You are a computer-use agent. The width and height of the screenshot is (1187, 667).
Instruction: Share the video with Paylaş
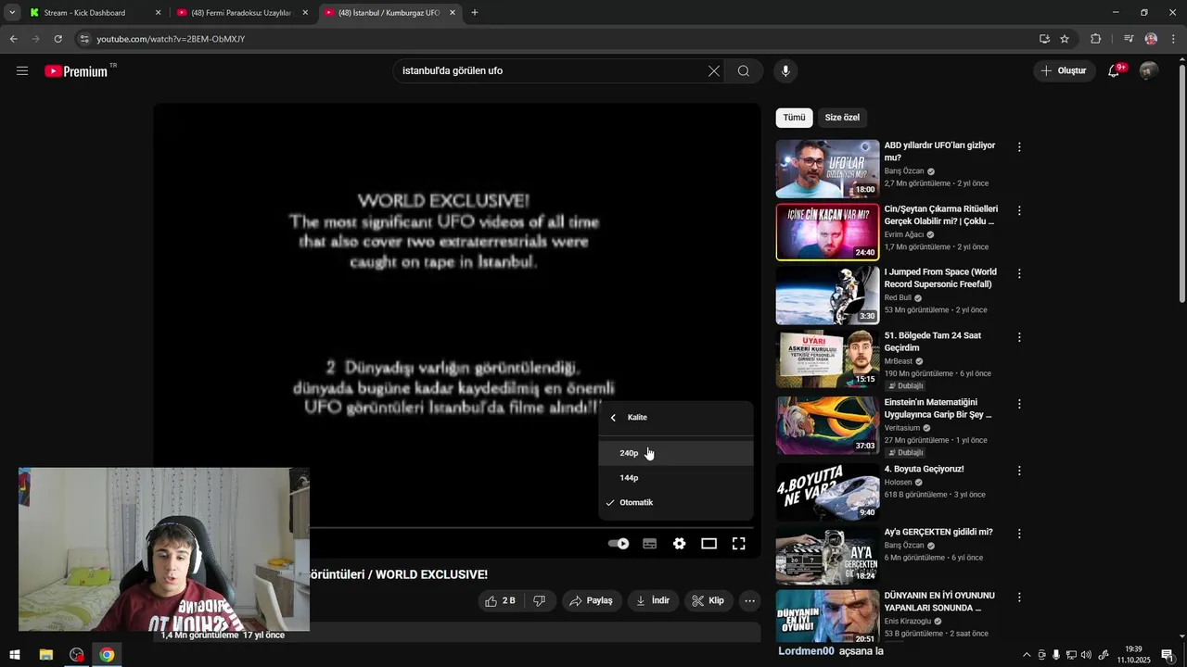pos(591,600)
